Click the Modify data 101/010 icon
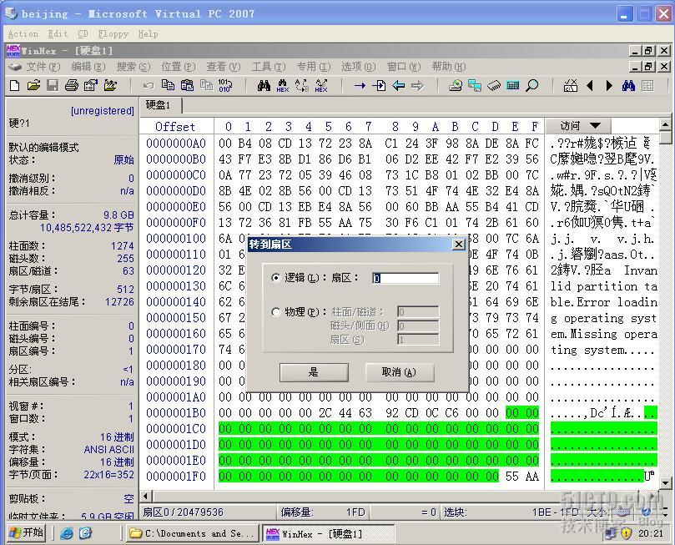This screenshot has height=545, width=675. click(x=225, y=85)
